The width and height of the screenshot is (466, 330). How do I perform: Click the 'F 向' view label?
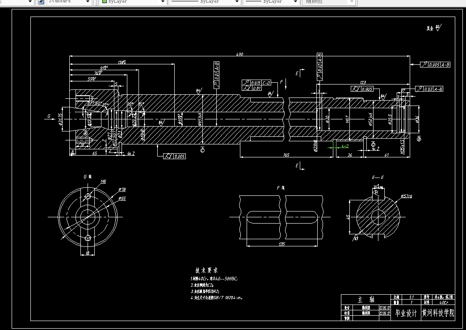pyautogui.click(x=281, y=188)
